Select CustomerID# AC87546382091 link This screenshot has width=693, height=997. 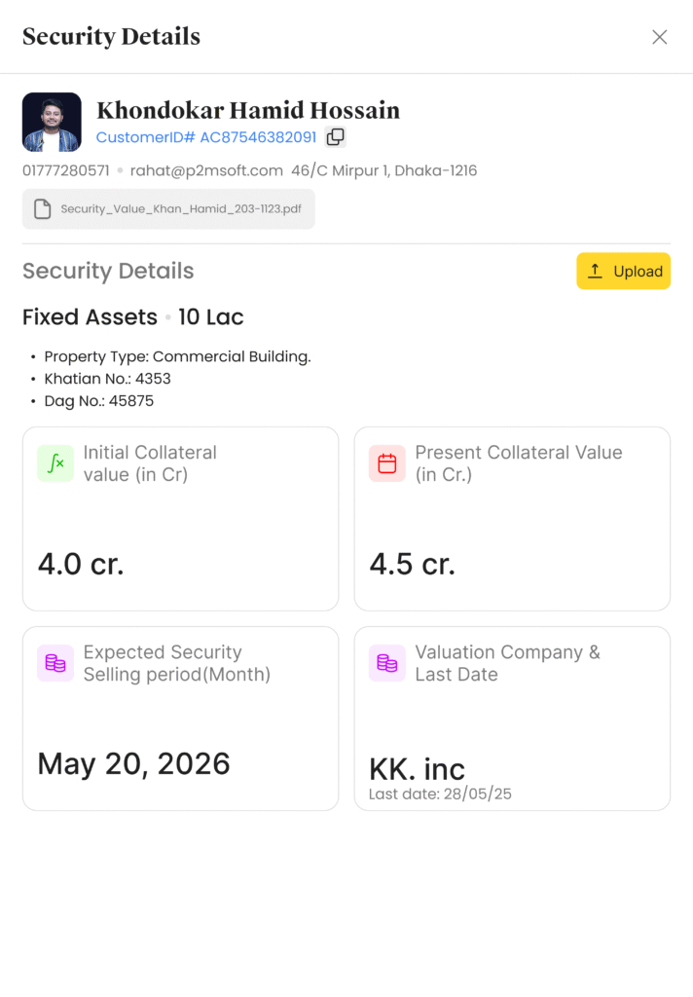(205, 137)
